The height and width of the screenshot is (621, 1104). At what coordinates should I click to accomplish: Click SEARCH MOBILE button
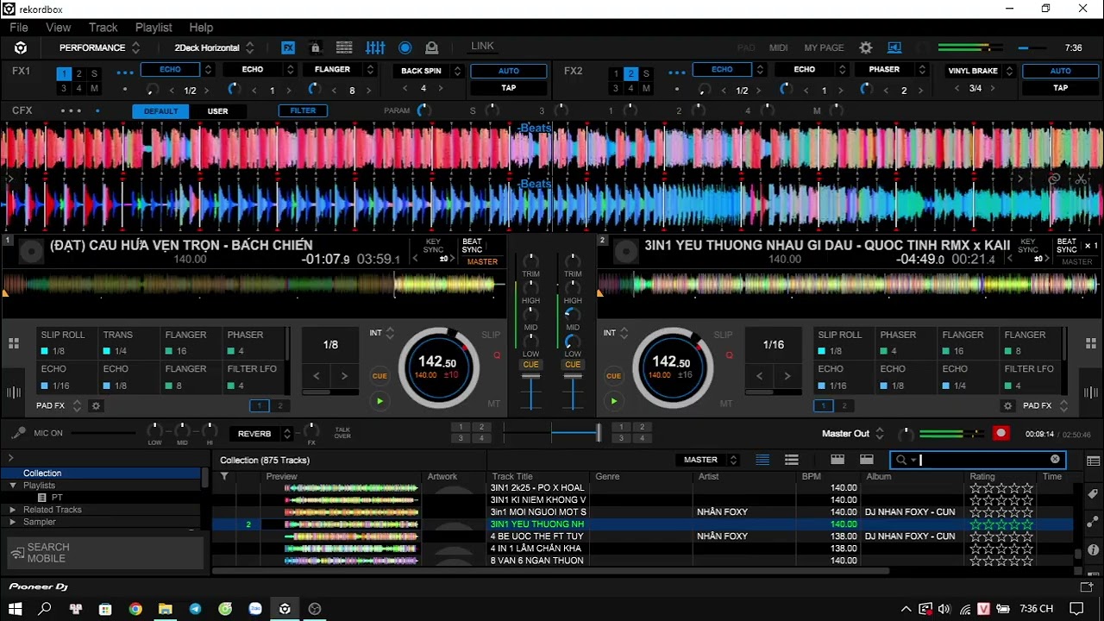click(105, 553)
